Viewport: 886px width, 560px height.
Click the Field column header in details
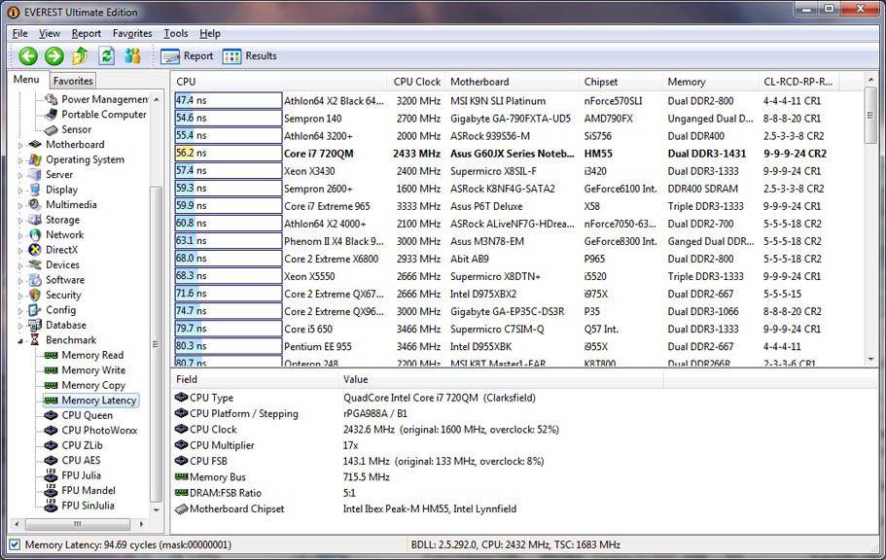pos(254,379)
